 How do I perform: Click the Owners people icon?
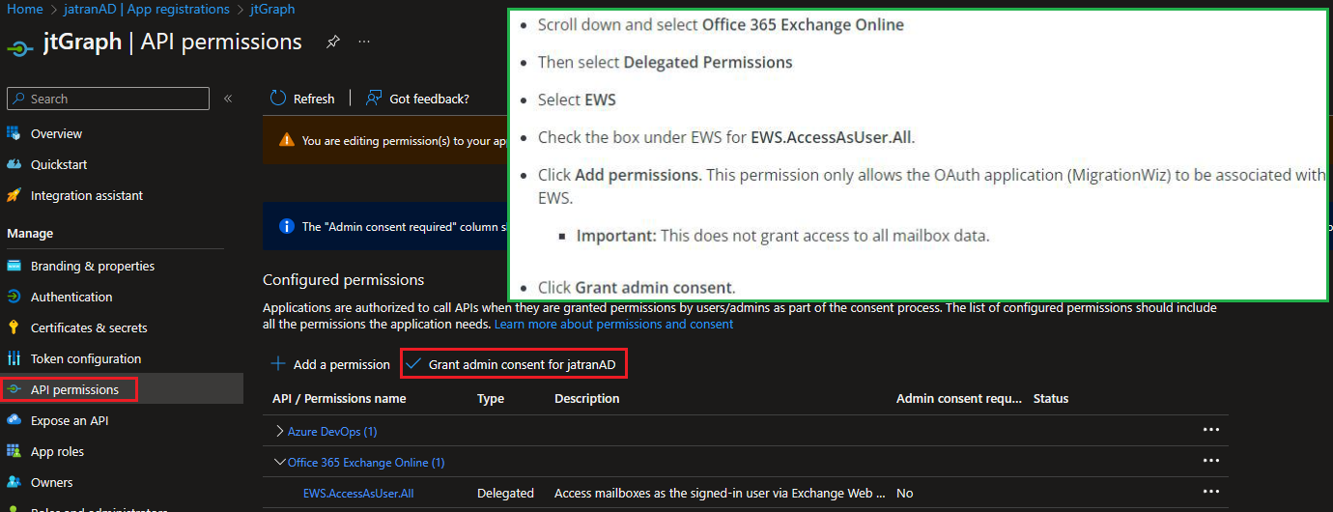[14, 482]
